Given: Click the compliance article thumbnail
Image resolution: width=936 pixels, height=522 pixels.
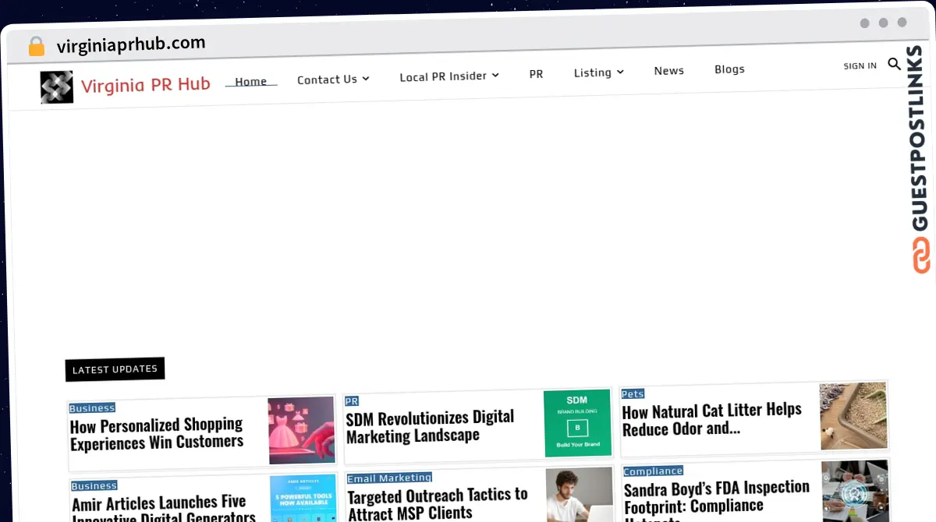Looking at the screenshot, I should pyautogui.click(x=855, y=490).
